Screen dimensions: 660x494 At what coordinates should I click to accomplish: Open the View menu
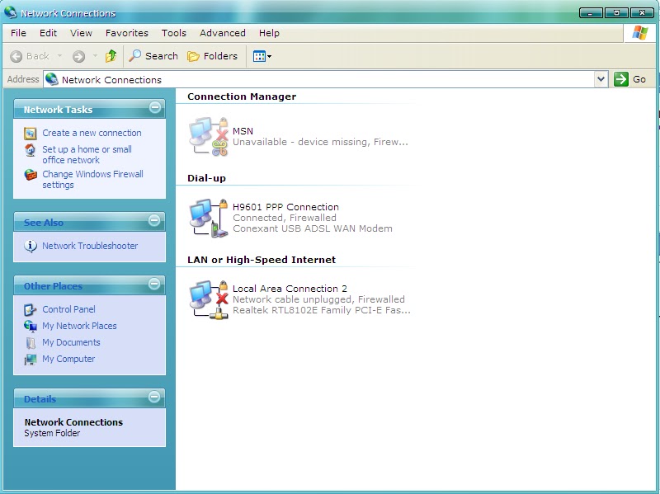point(81,33)
